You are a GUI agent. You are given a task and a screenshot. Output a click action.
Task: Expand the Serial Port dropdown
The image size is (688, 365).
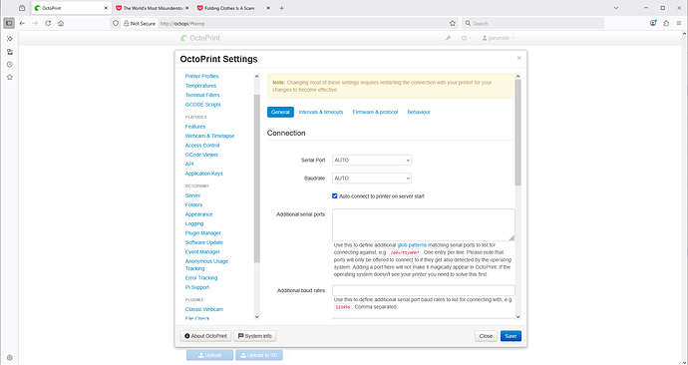(x=372, y=161)
